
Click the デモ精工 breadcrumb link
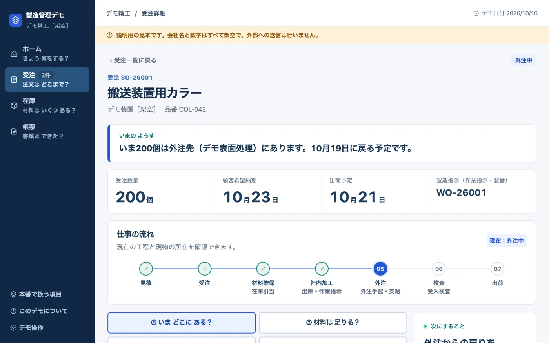pyautogui.click(x=118, y=13)
